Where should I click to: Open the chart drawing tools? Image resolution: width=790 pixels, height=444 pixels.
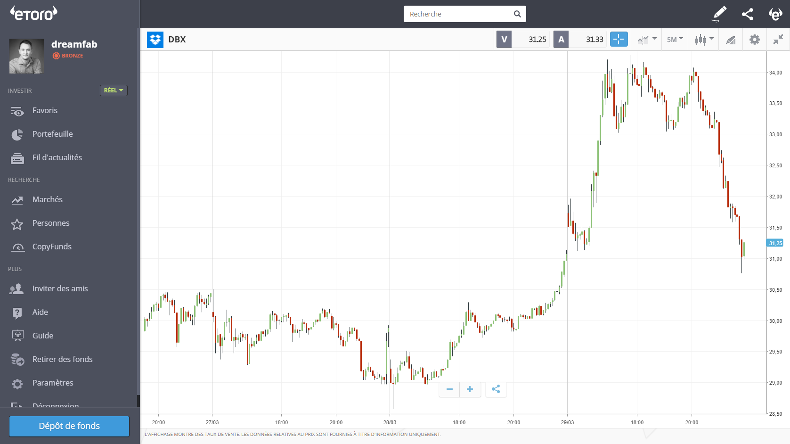tap(731, 40)
